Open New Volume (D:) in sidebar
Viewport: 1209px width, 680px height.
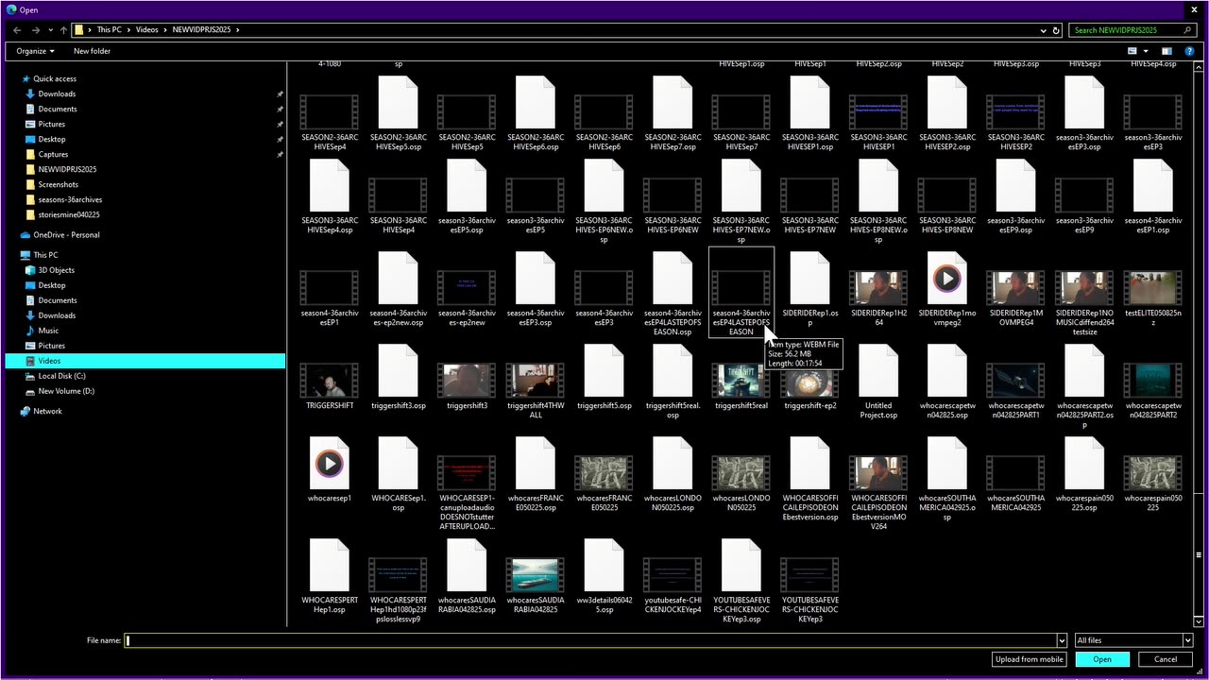tap(66, 391)
